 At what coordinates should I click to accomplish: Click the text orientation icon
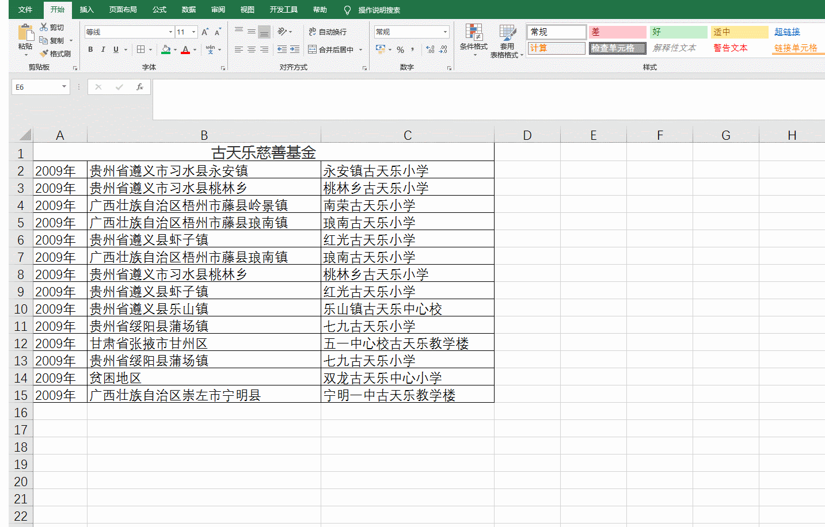click(282, 32)
